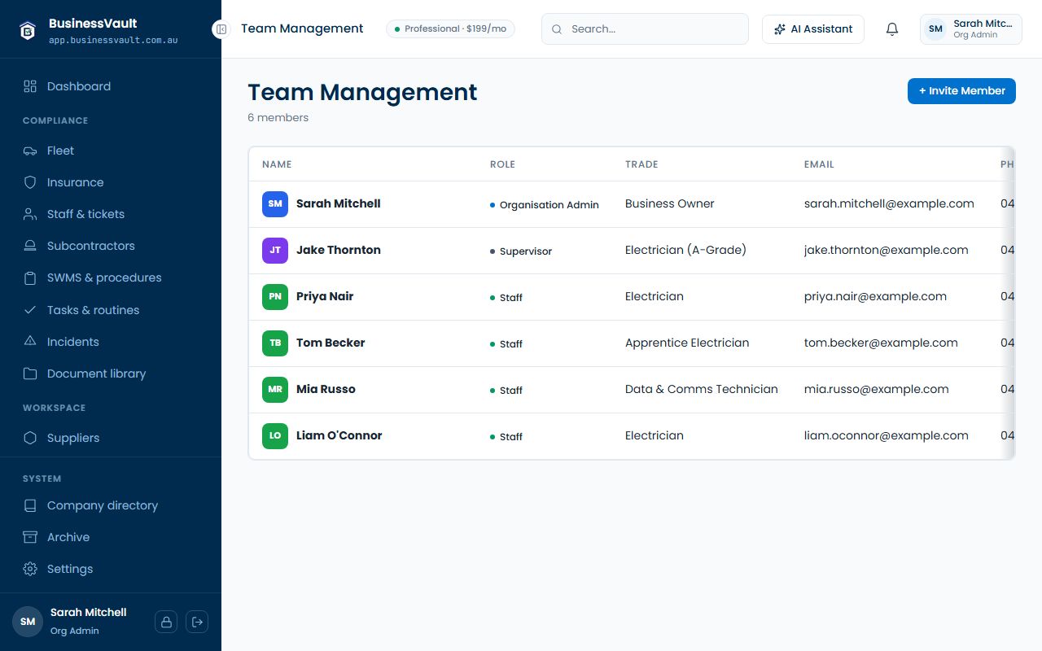This screenshot has width=1042, height=651.
Task: Click the Data & Comms Technician cell
Action: (x=702, y=389)
